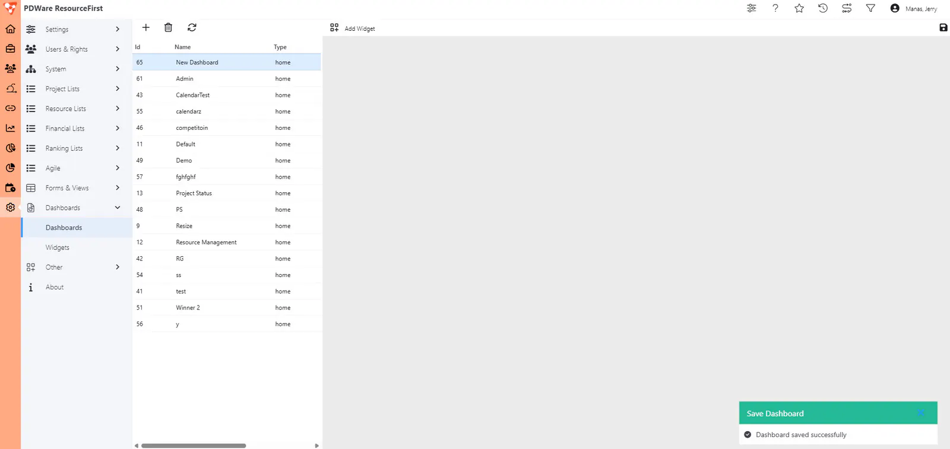
Task: Open history clock icon in top bar
Action: 823,8
